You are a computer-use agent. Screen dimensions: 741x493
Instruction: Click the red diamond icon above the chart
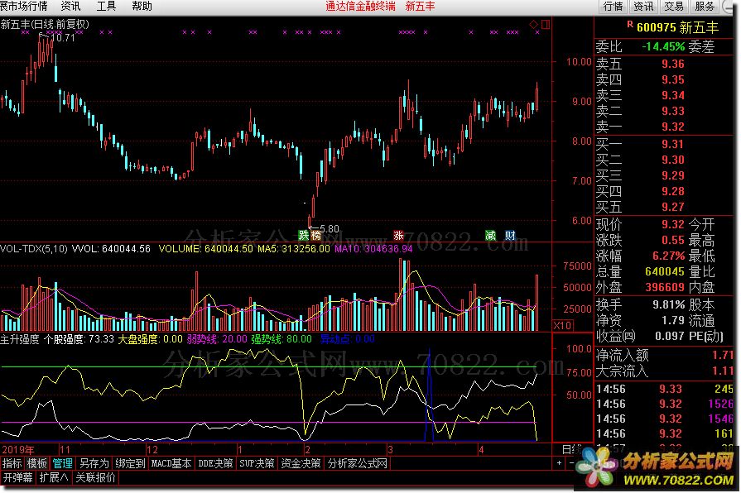pyautogui.click(x=533, y=24)
